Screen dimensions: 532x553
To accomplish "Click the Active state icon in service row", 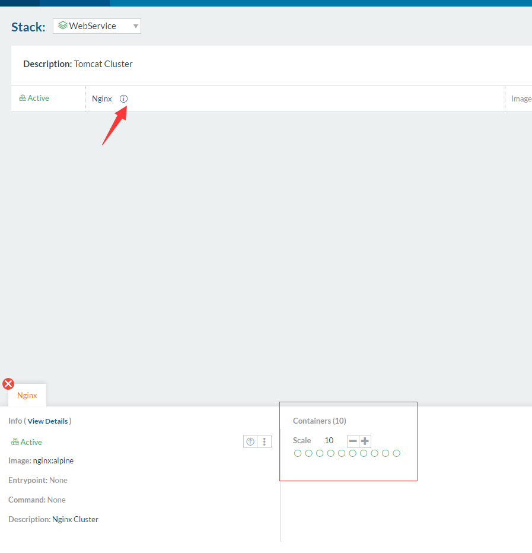I will click(x=23, y=98).
